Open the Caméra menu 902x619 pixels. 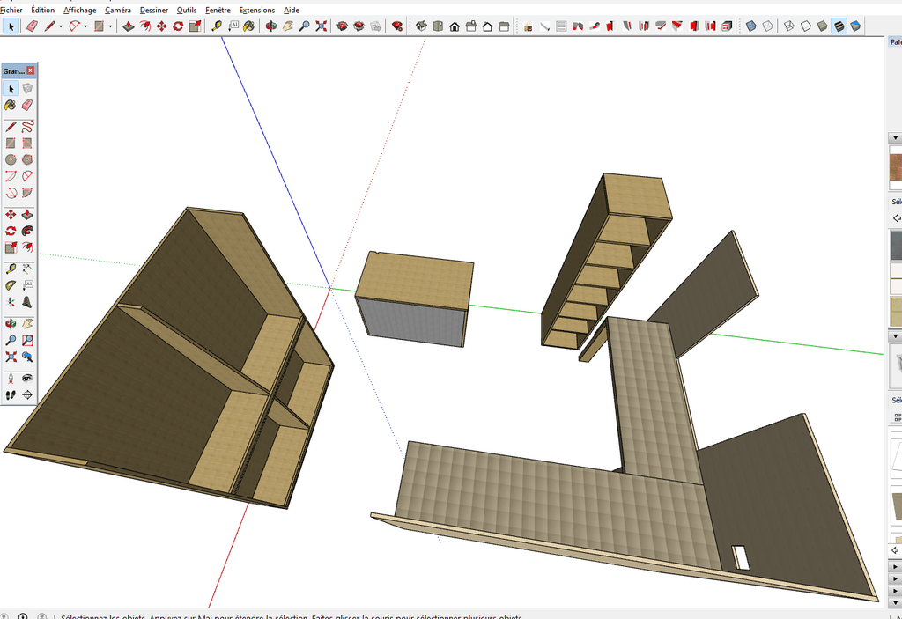coord(117,10)
